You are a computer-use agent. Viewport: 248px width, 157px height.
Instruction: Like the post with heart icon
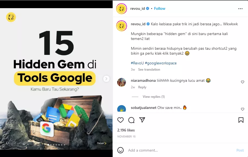(120, 120)
